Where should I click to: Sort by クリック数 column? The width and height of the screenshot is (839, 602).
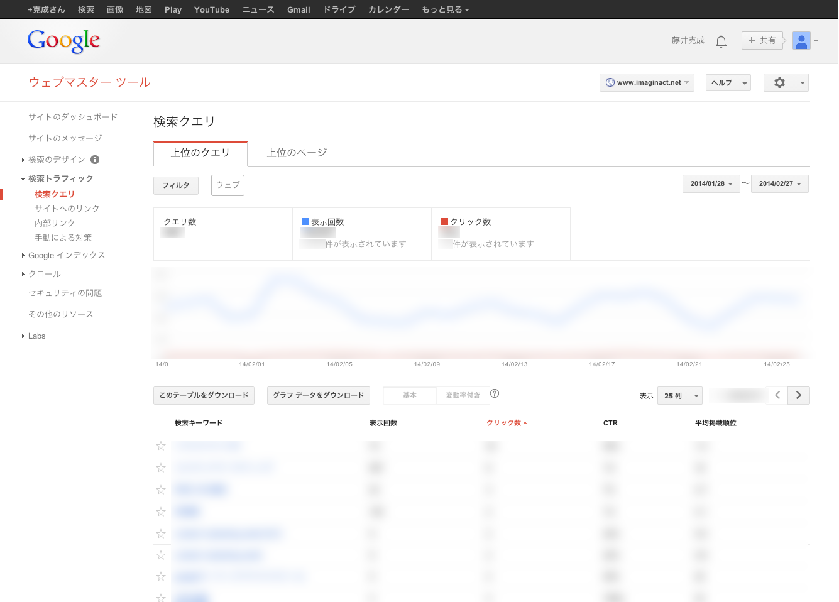pos(507,423)
